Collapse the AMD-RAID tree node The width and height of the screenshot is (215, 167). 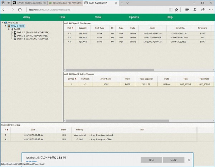point(2,23)
